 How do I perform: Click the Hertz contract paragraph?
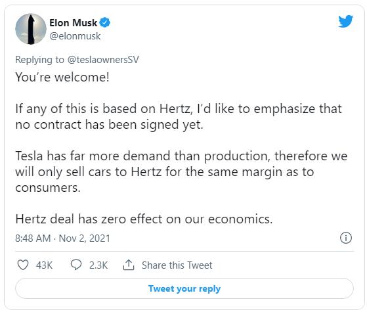click(179, 116)
